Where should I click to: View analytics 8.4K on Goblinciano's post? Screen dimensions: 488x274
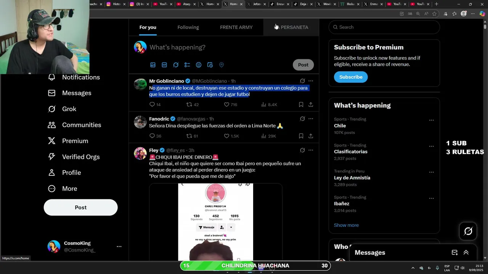coord(269,105)
